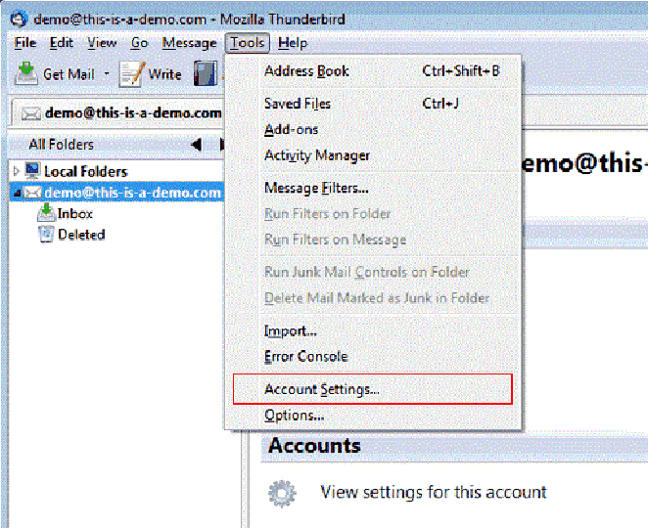Click the Get Mail download icon

point(26,73)
